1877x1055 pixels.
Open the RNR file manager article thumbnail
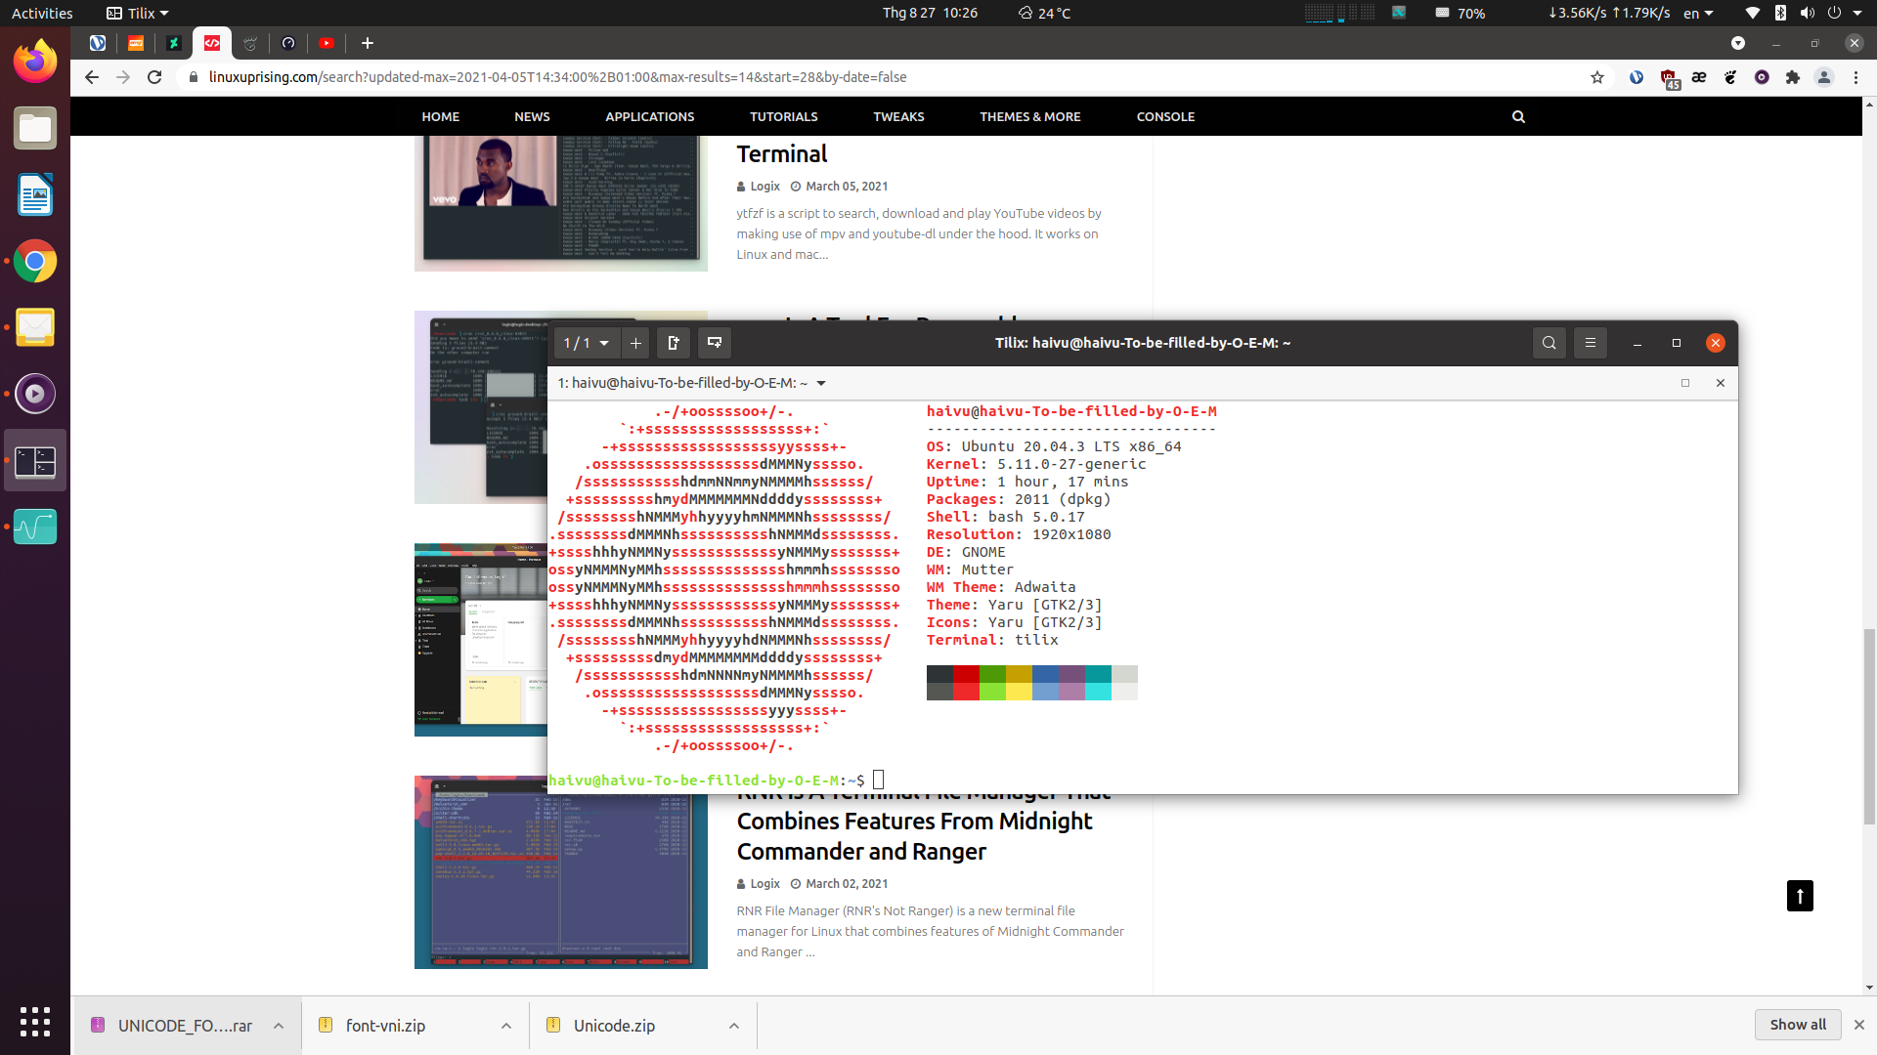pyautogui.click(x=561, y=872)
